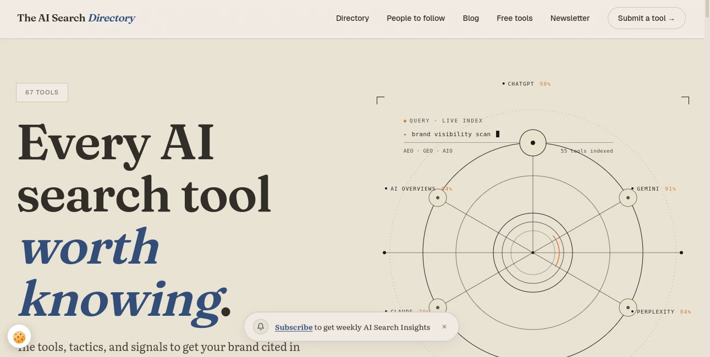Click the AI Overviews label
This screenshot has width=710, height=357.
(419, 189)
